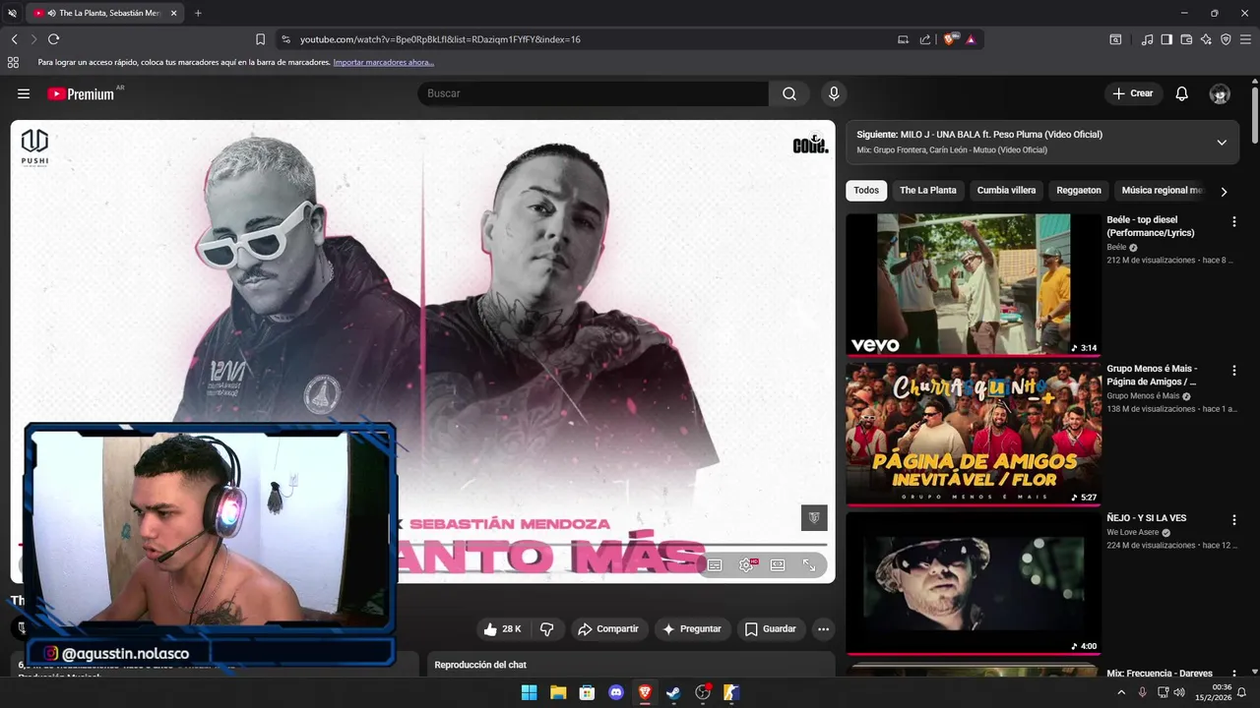The width and height of the screenshot is (1260, 708).
Task: Open the Crear create menu
Action: (1132, 93)
